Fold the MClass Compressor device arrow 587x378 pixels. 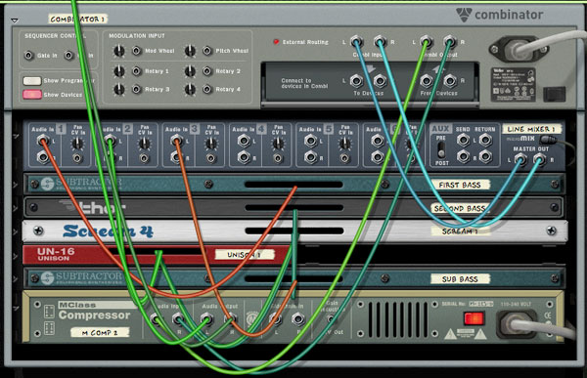coord(16,309)
